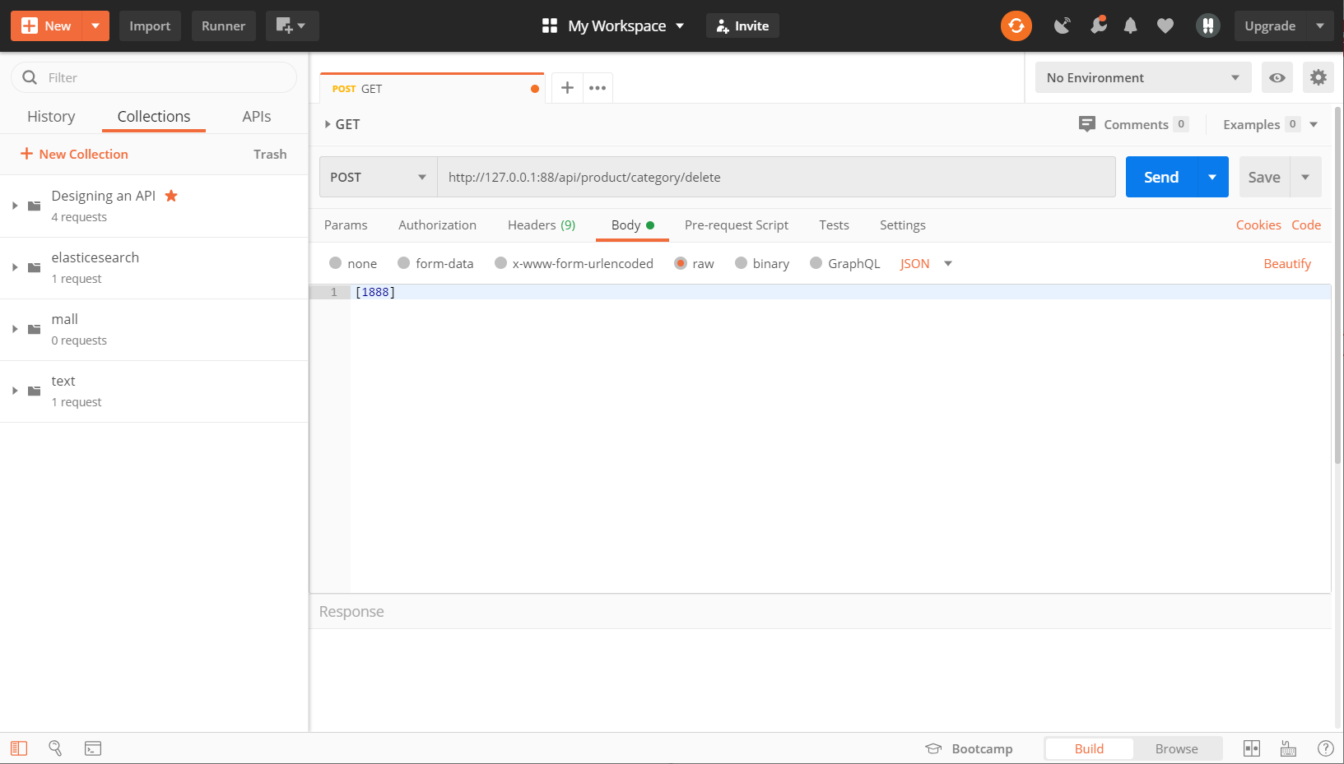Viewport: 1344px width, 764px height.
Task: Expand the elasticsearch collection
Action: [x=15, y=267]
